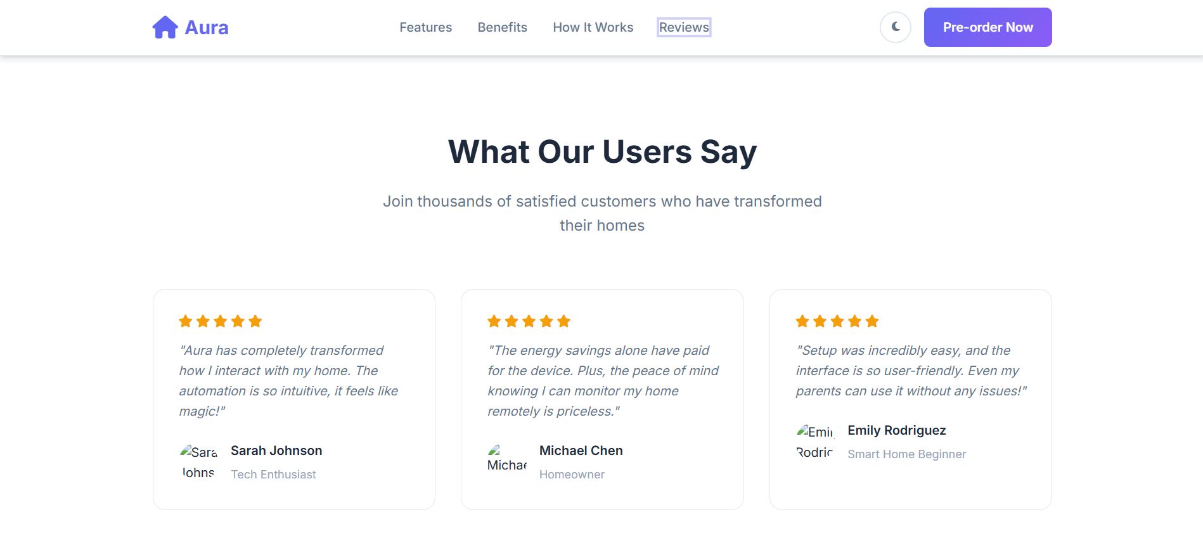The height and width of the screenshot is (550, 1203).
Task: Click Sarah Johnson's testimonial quote
Action: click(x=288, y=381)
